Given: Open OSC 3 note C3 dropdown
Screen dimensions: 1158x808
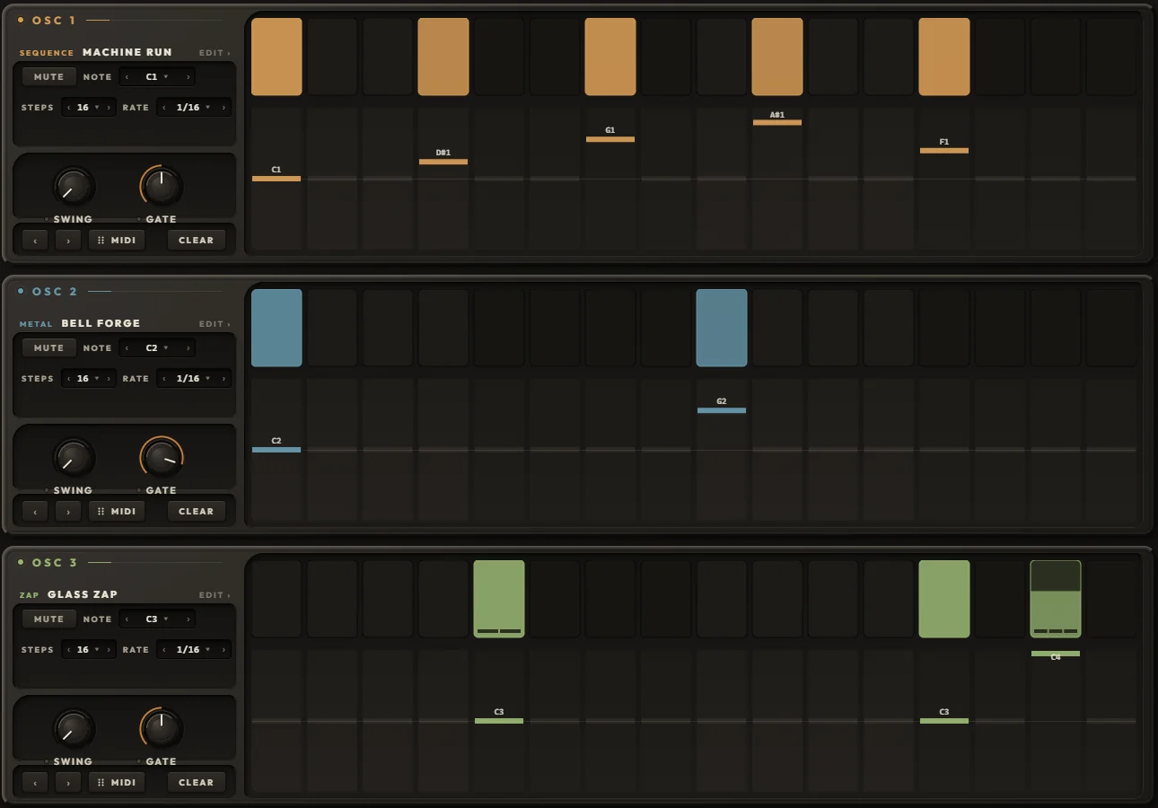Looking at the screenshot, I should (157, 619).
